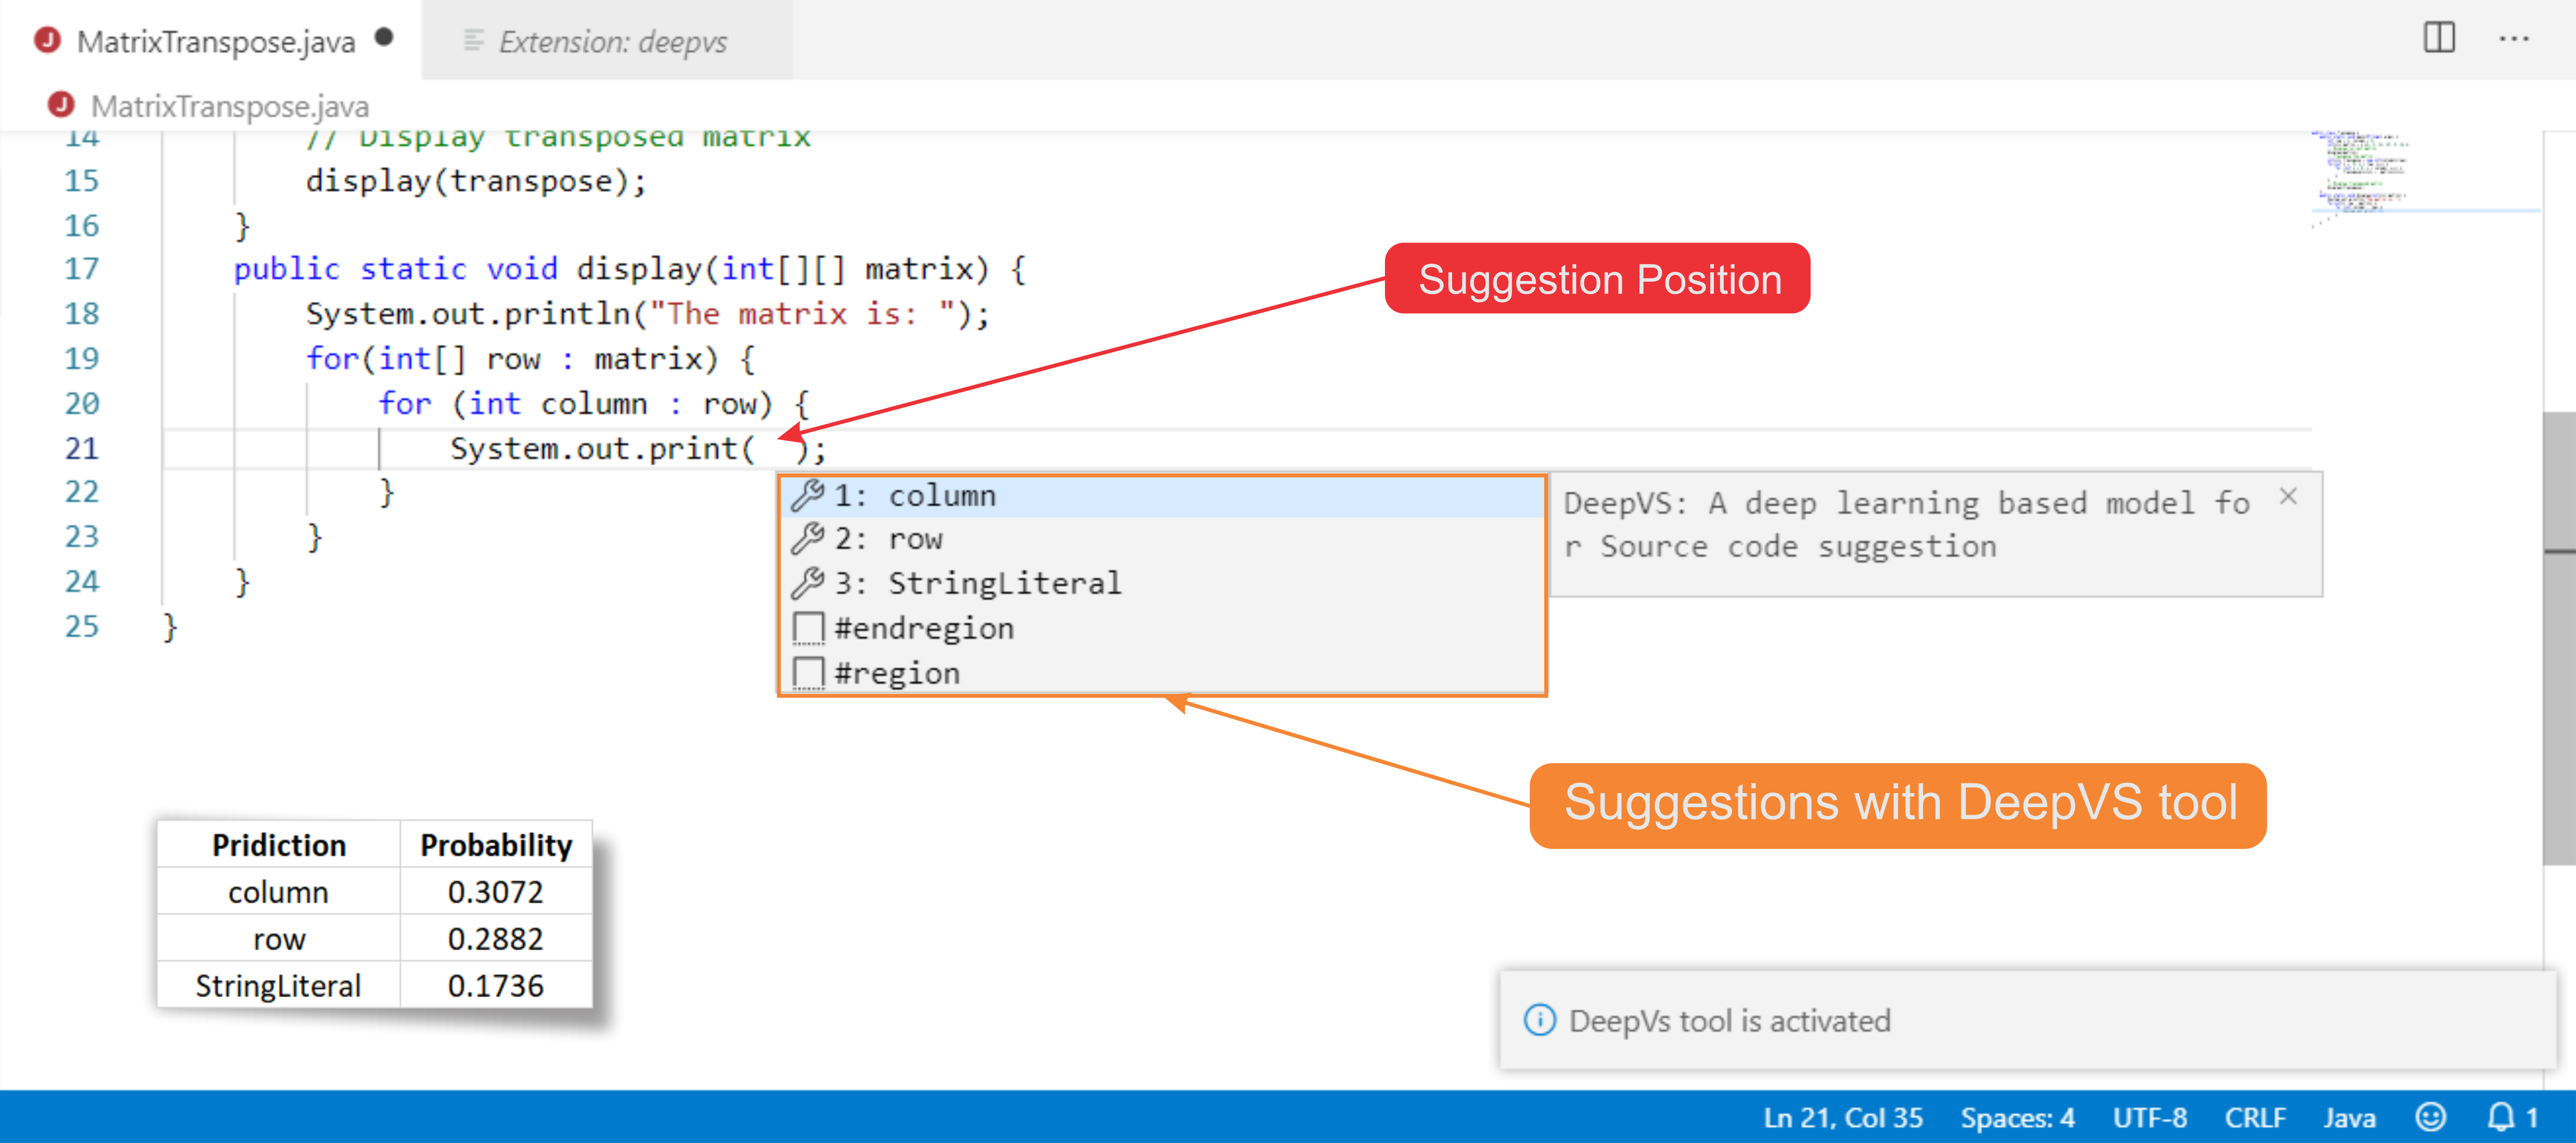Select suggestion 2: row
This screenshot has width=2576, height=1143.
tap(1162, 539)
